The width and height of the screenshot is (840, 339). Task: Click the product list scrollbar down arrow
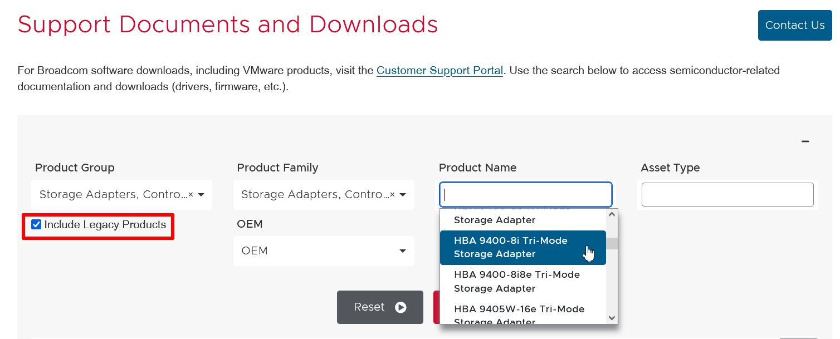pyautogui.click(x=612, y=318)
